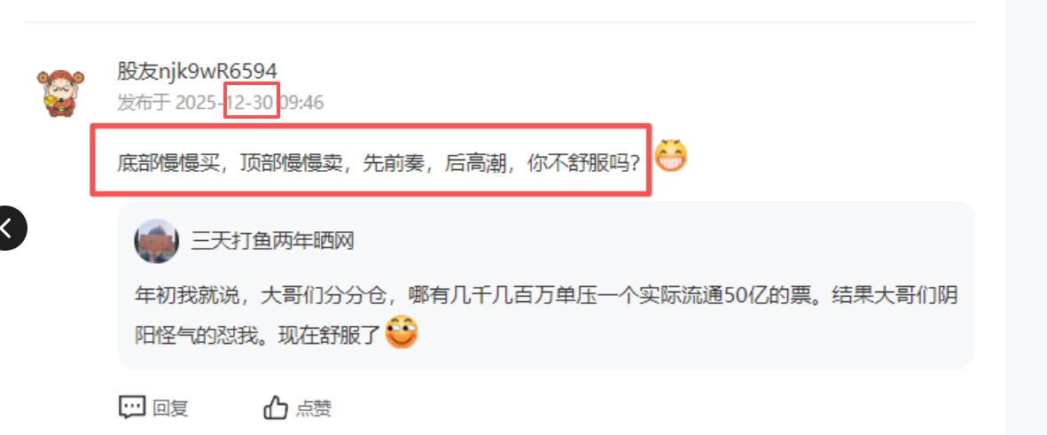Click the time 09:46 in the timestamp
Viewport: 1047px width, 435px height.
(301, 103)
